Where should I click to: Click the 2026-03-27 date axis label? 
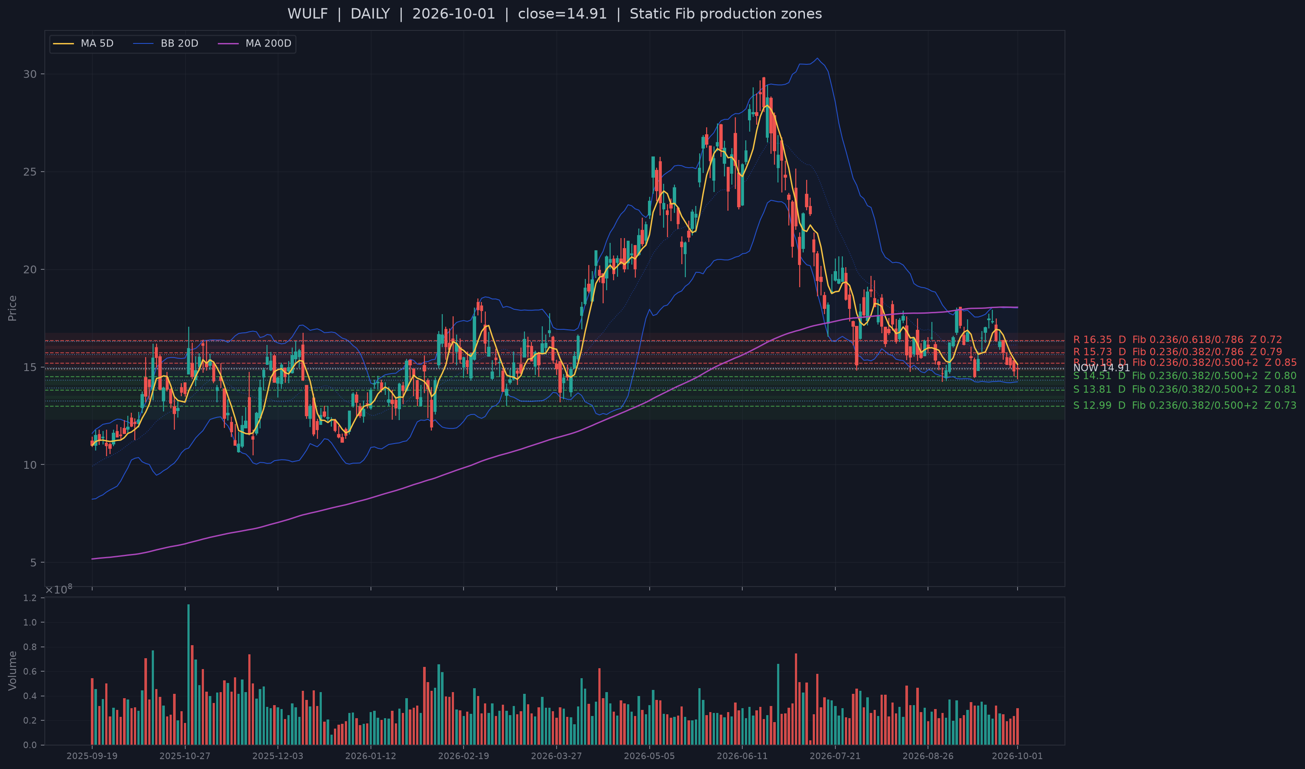[x=556, y=756]
